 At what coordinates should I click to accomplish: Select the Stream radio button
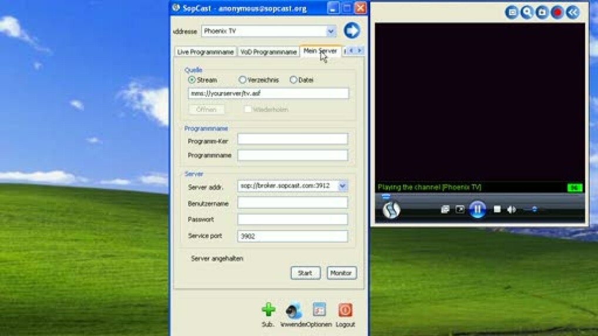(x=192, y=80)
